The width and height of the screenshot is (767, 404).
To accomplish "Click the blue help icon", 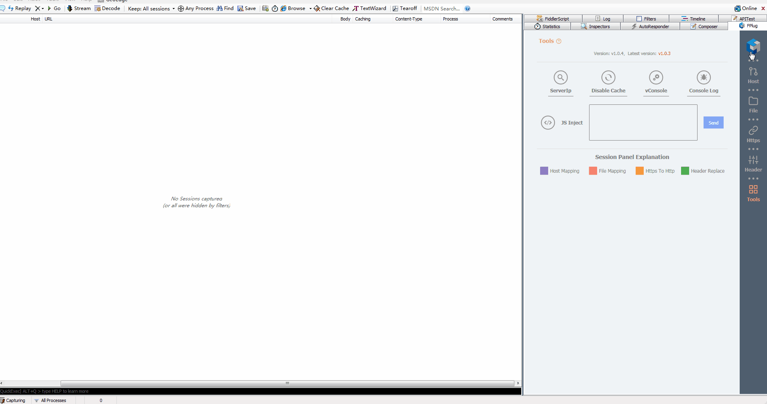I will [x=467, y=8].
